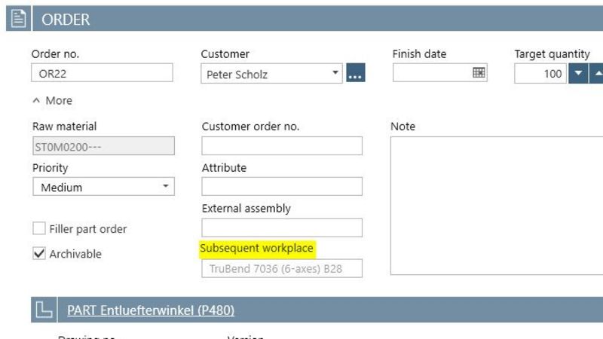
Task: Click the PART section bracket icon
Action: pos(44,310)
